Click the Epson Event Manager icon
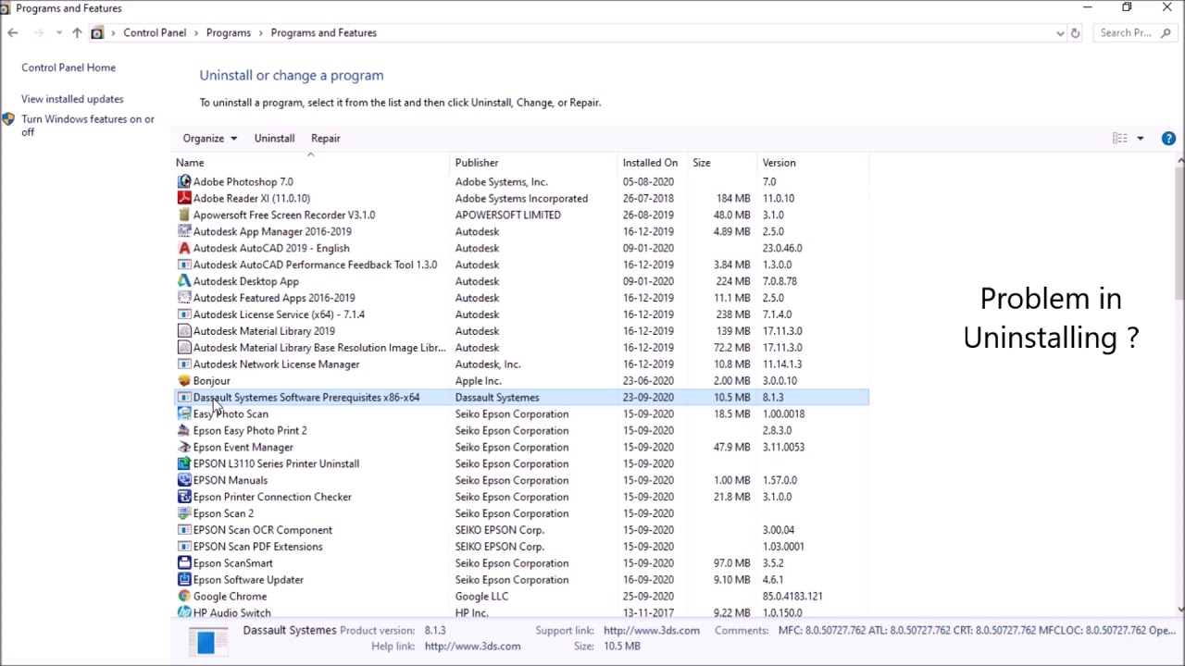 point(184,448)
